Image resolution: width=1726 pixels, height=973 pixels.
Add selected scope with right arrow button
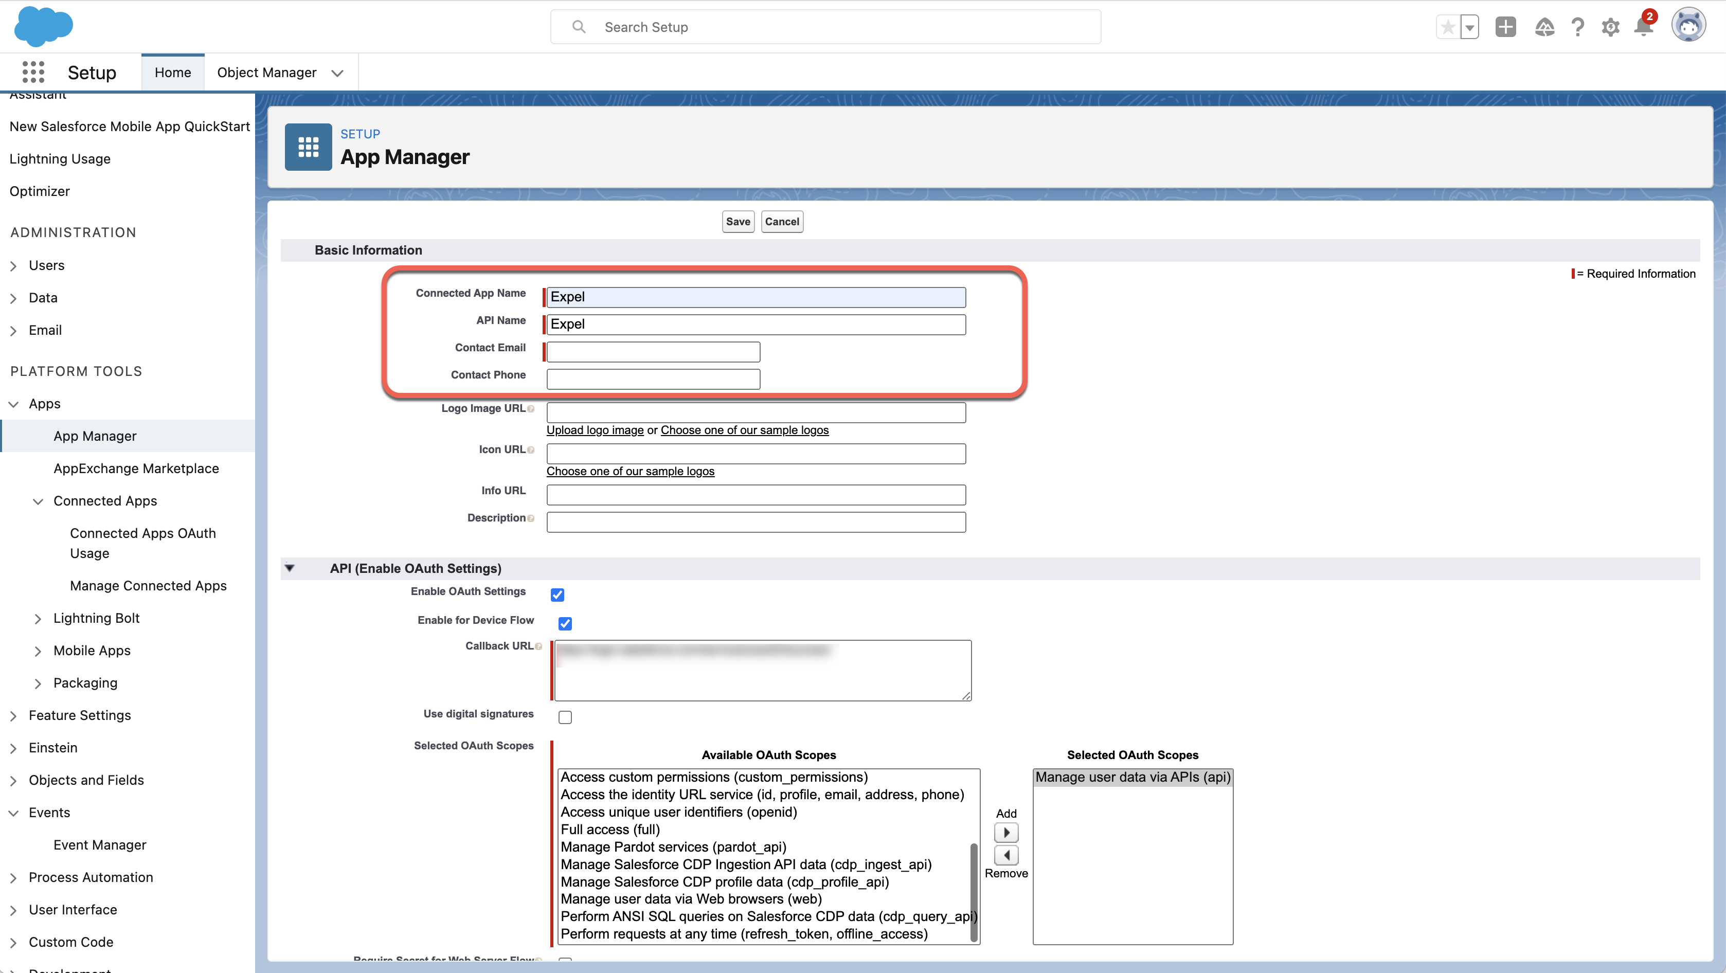coord(1005,832)
